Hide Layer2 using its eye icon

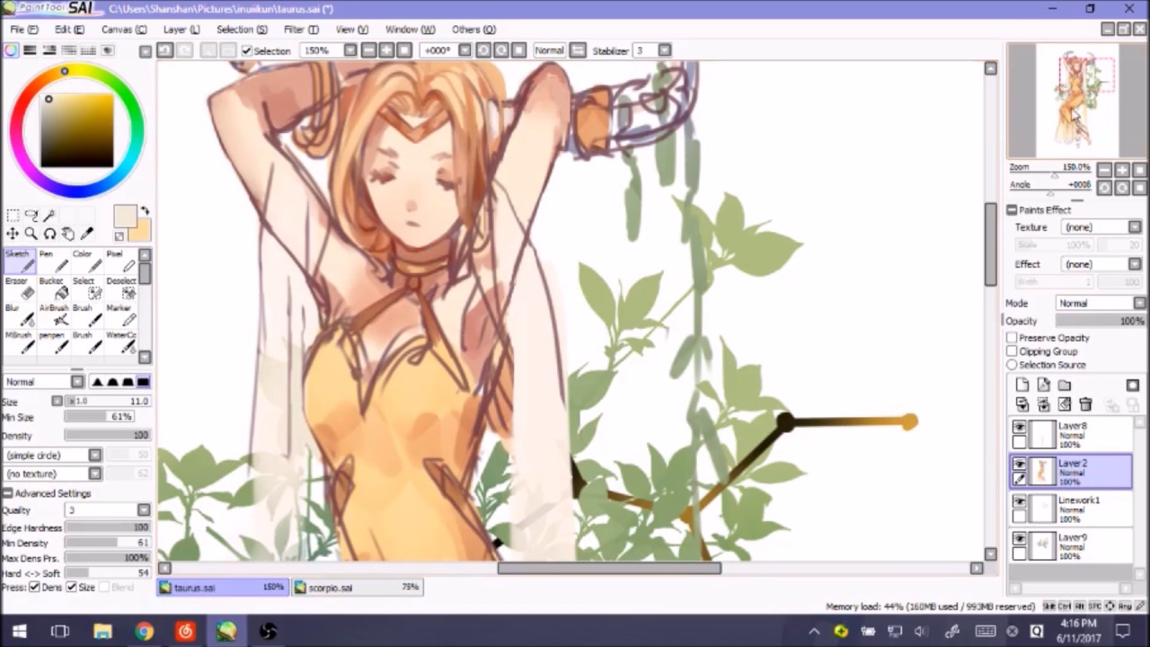click(x=1019, y=465)
